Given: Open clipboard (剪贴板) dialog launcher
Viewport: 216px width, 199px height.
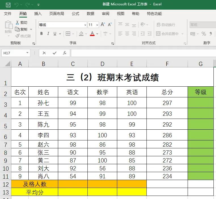Looking at the screenshot, I should [x=33, y=44].
